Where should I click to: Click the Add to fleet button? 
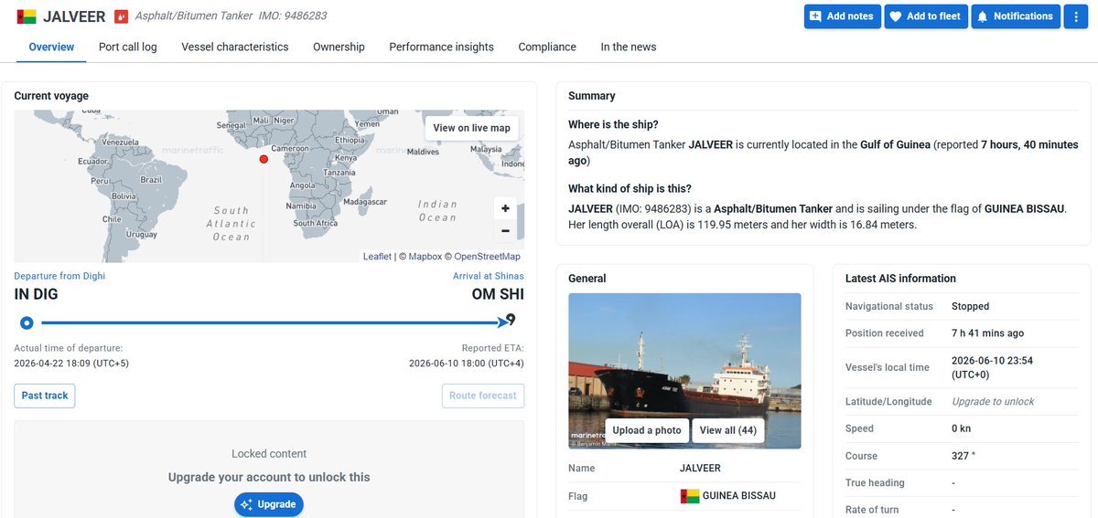point(925,16)
